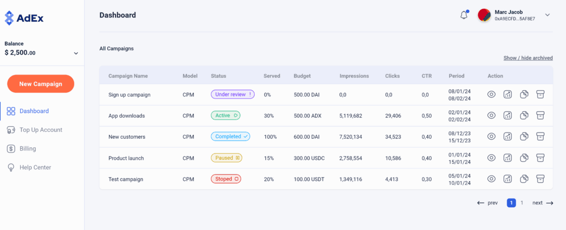Image resolution: width=566 pixels, height=230 pixels.
Task: Click the Marc Jacob profile avatar
Action: 484,15
